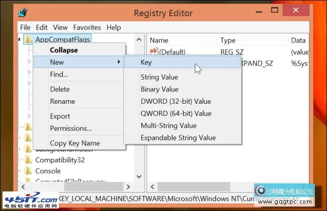Select Copy Key Name option
The width and height of the screenshot is (327, 211).
pyautogui.click(x=74, y=143)
